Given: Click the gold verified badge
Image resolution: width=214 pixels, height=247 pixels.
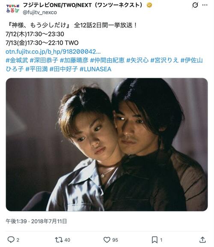Looking at the screenshot, I should [x=149, y=5].
